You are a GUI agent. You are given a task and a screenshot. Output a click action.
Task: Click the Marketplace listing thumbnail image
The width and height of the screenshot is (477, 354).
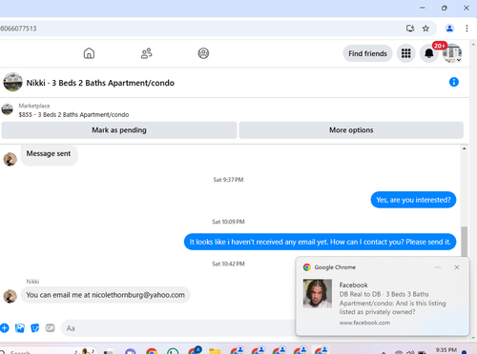(8, 109)
